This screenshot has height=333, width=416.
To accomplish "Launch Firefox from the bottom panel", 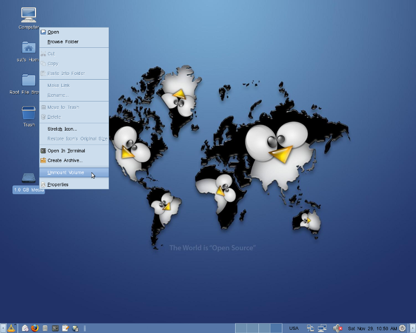I will pos(35,328).
